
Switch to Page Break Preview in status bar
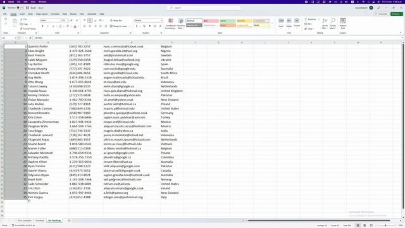(x=371, y=225)
